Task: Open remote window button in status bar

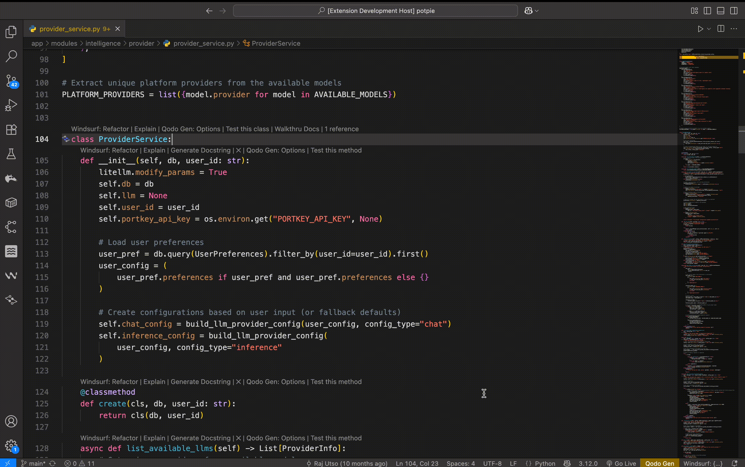Action: (8, 463)
